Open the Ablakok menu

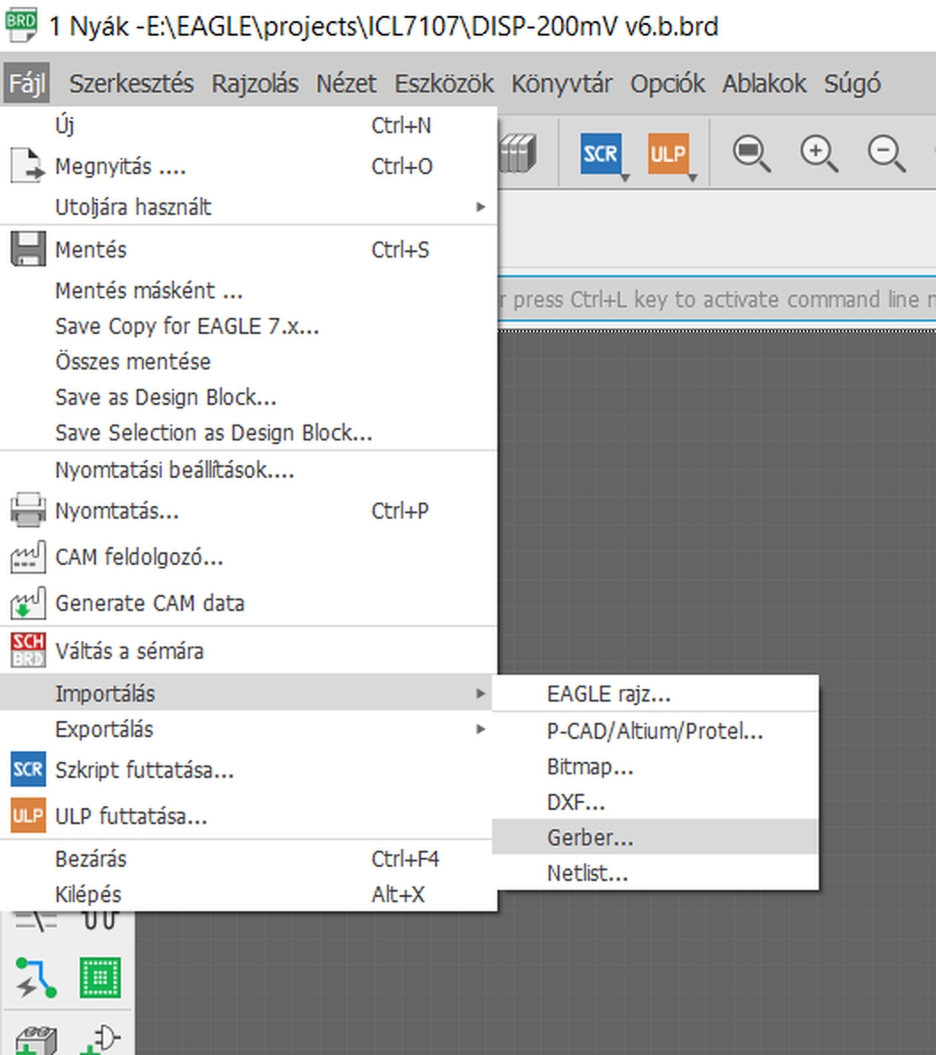[x=765, y=83]
